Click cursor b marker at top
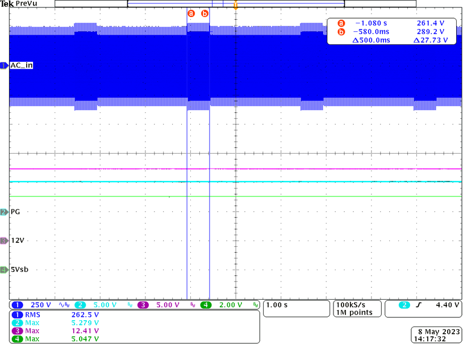 coord(205,13)
